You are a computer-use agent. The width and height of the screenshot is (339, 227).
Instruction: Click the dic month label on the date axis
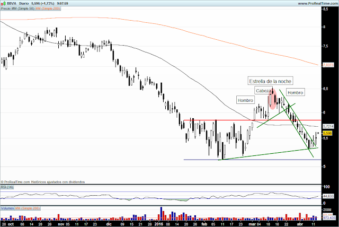coord(109,224)
